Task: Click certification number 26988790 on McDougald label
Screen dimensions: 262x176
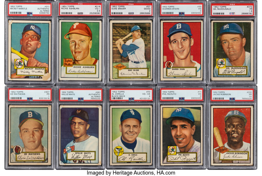Action: click(x=247, y=13)
